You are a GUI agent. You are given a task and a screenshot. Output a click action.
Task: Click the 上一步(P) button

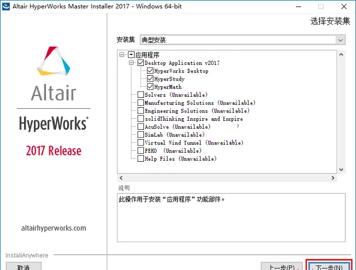tap(282, 266)
